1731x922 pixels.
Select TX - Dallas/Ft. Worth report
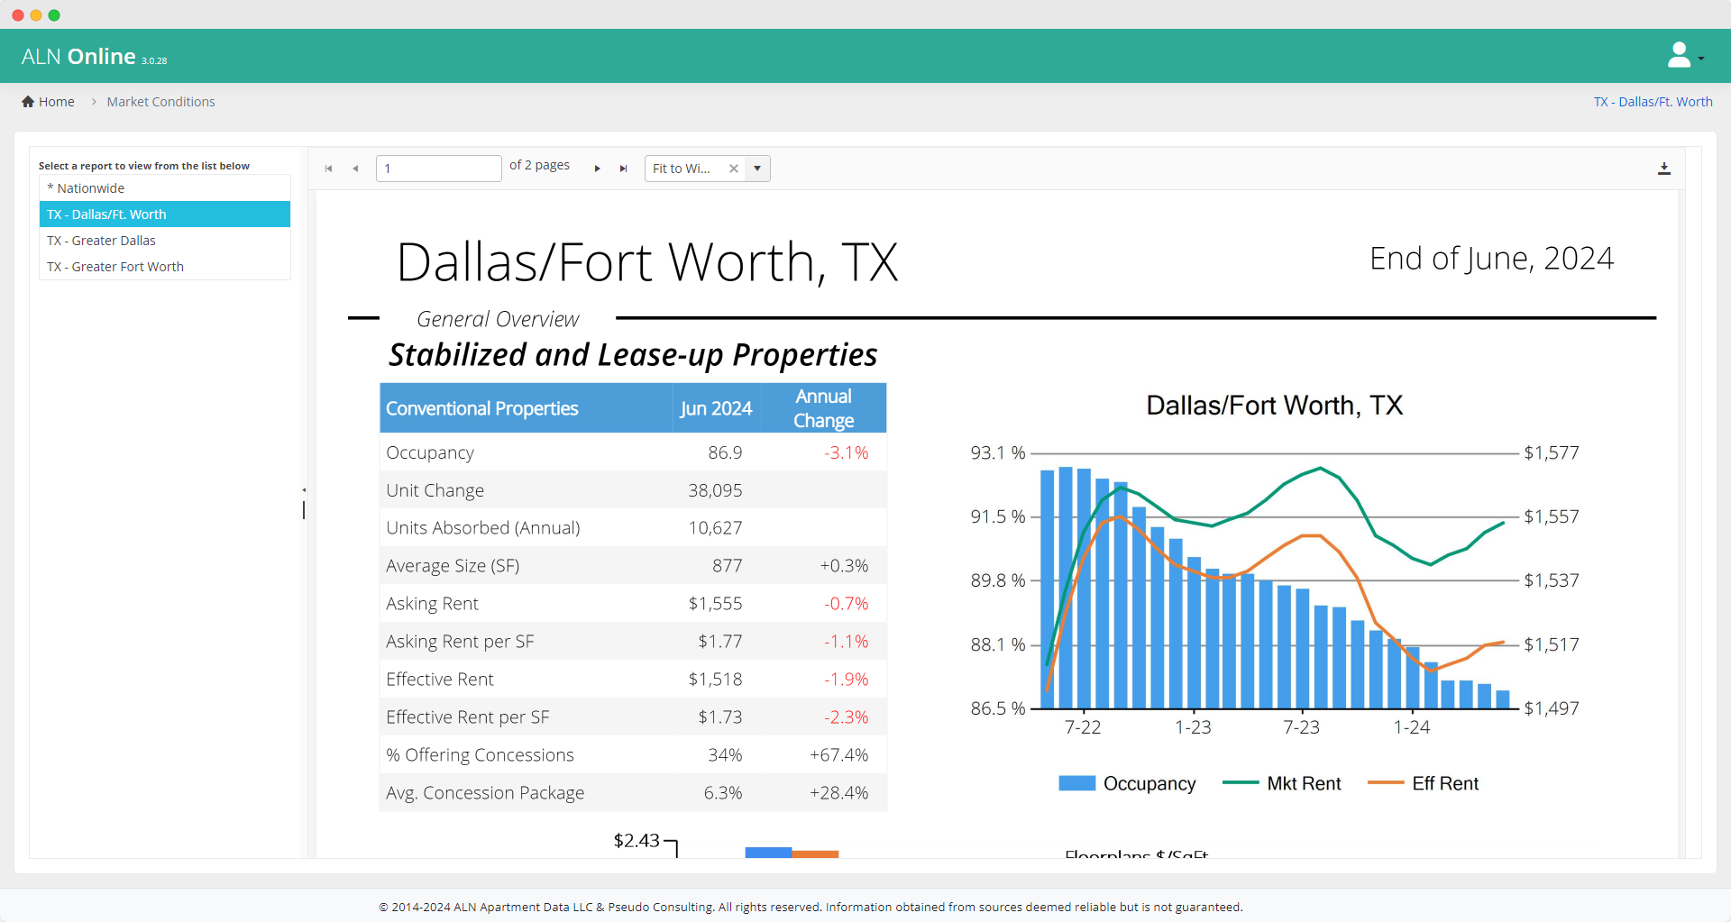click(165, 215)
